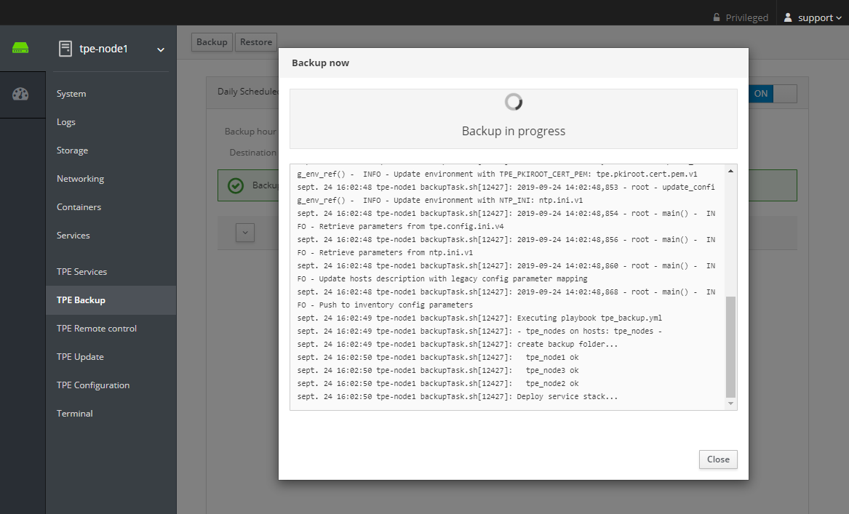Click the log scrollbar thumb
Screen dimensions: 849x514
pos(730,346)
